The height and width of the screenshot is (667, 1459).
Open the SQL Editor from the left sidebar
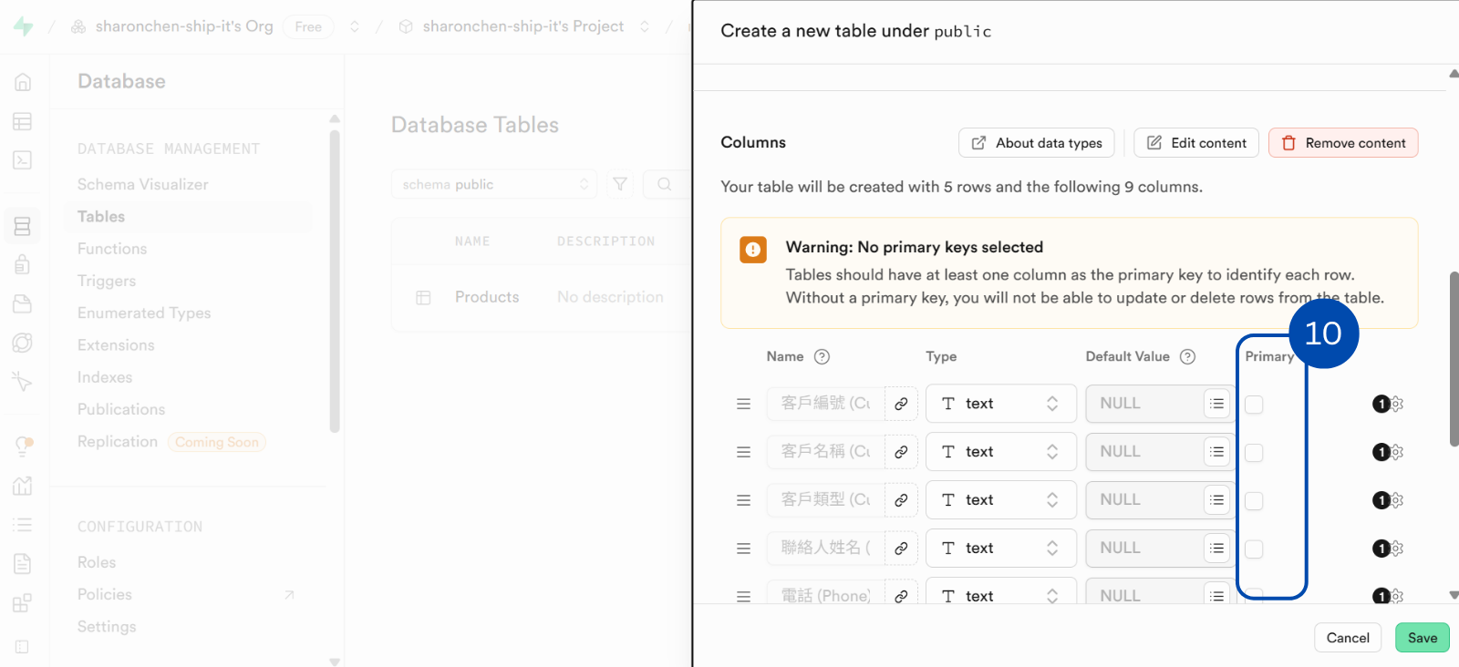tap(23, 160)
